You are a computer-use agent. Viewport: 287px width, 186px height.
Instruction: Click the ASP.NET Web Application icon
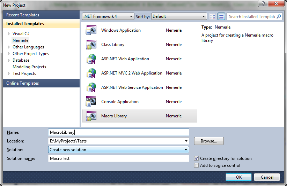pos(91,59)
